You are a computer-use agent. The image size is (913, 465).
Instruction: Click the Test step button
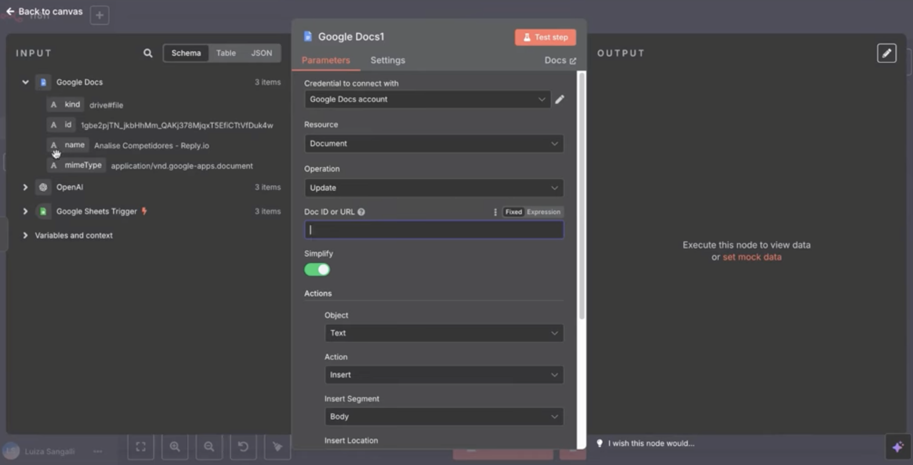pos(545,37)
